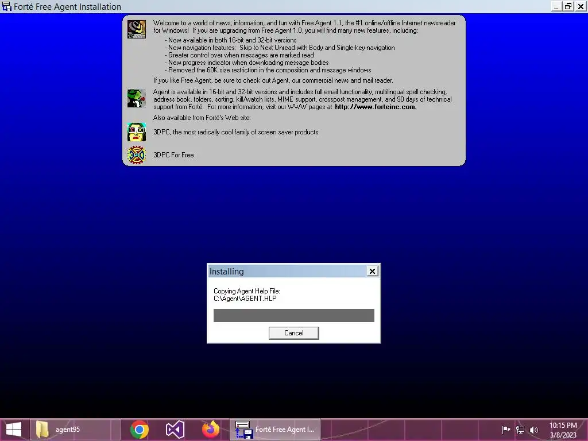Open the Windows Start menu
This screenshot has width=588, height=441.
click(x=14, y=430)
